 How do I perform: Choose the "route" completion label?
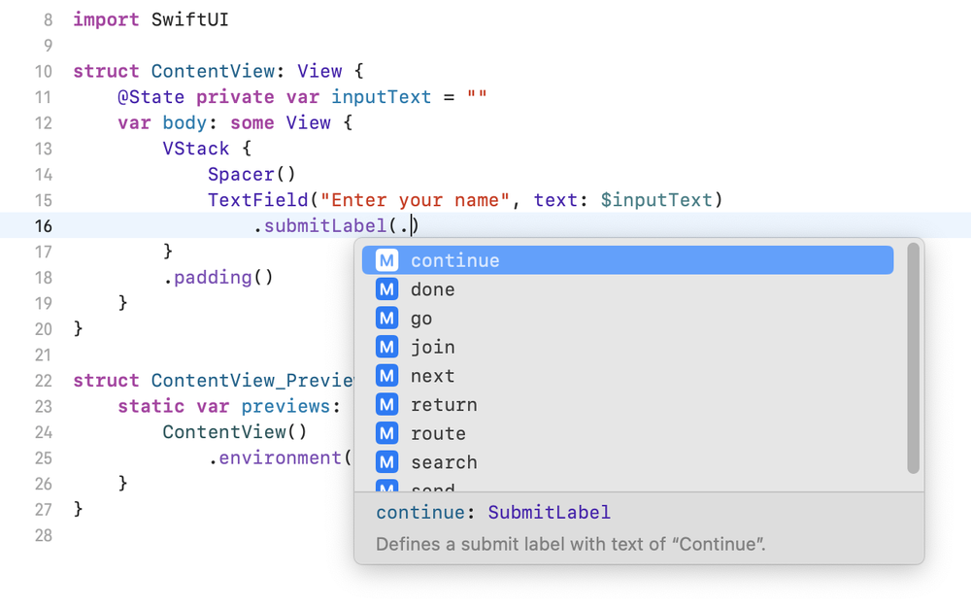(x=438, y=433)
